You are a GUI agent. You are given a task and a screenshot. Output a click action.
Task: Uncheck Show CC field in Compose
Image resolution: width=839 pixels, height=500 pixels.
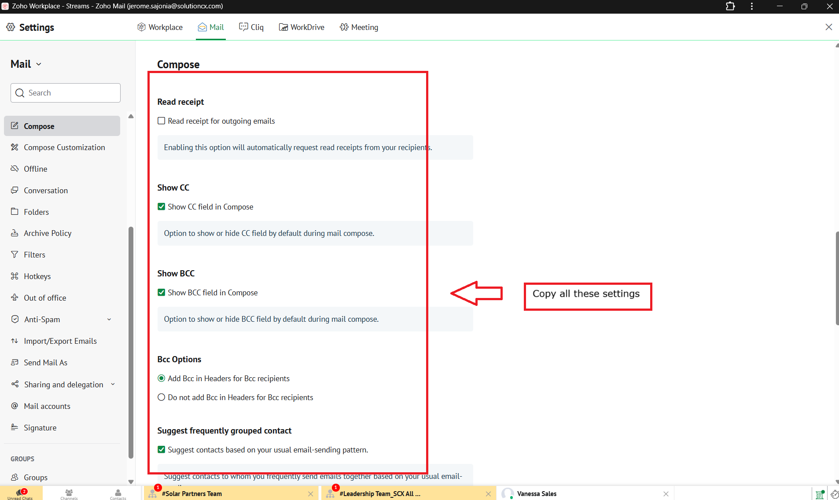pos(162,207)
